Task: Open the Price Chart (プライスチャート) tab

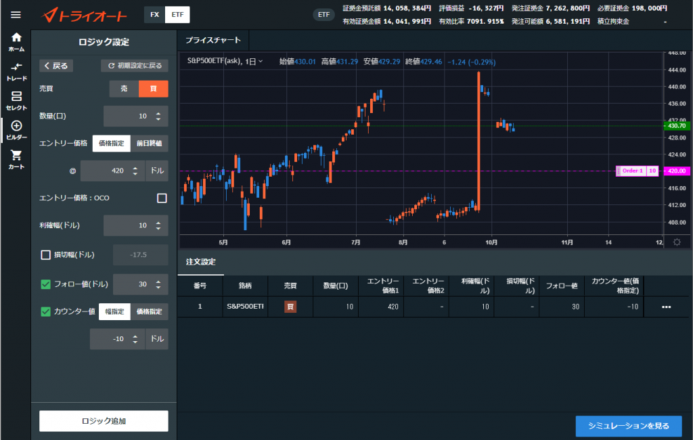Action: click(x=213, y=40)
